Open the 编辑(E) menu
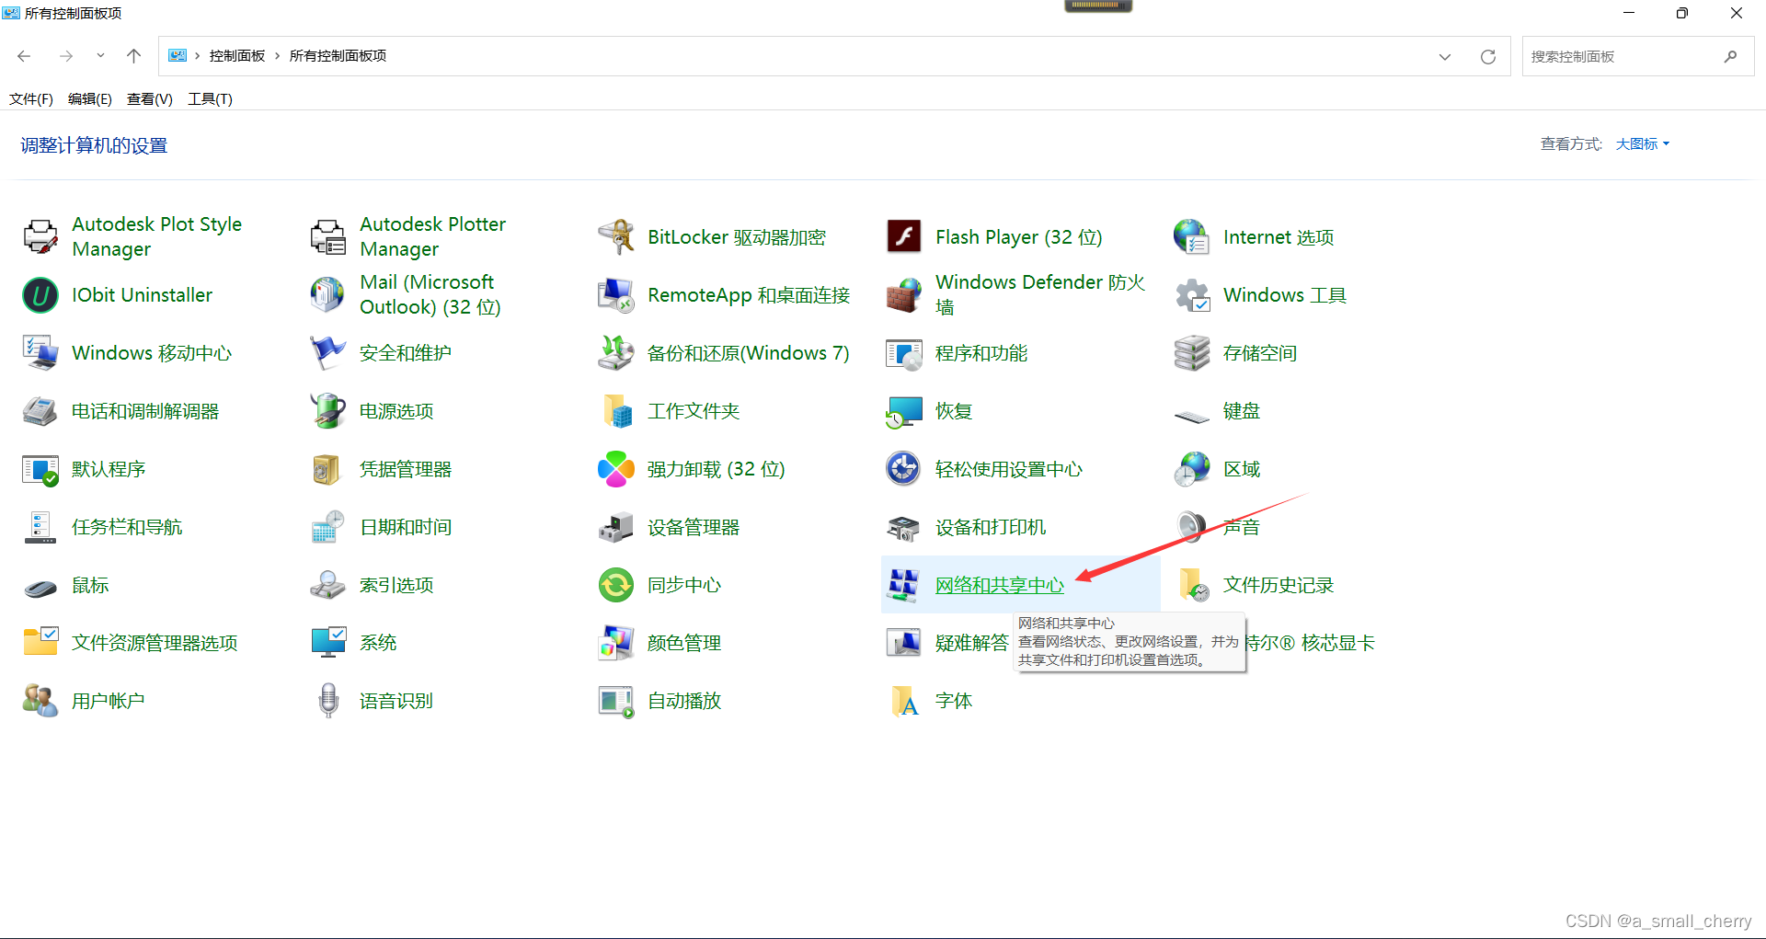 pyautogui.click(x=90, y=99)
